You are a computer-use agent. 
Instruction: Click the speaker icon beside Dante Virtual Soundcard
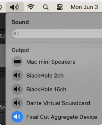click(x=17, y=103)
